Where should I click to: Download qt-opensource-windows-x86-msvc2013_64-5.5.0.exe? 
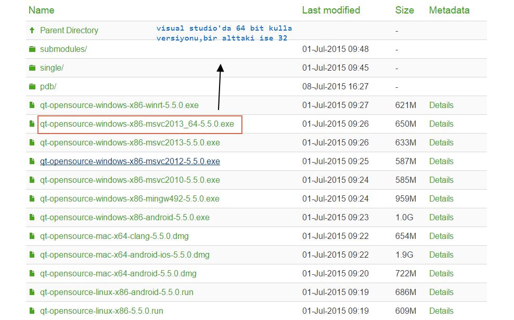pyautogui.click(x=137, y=124)
